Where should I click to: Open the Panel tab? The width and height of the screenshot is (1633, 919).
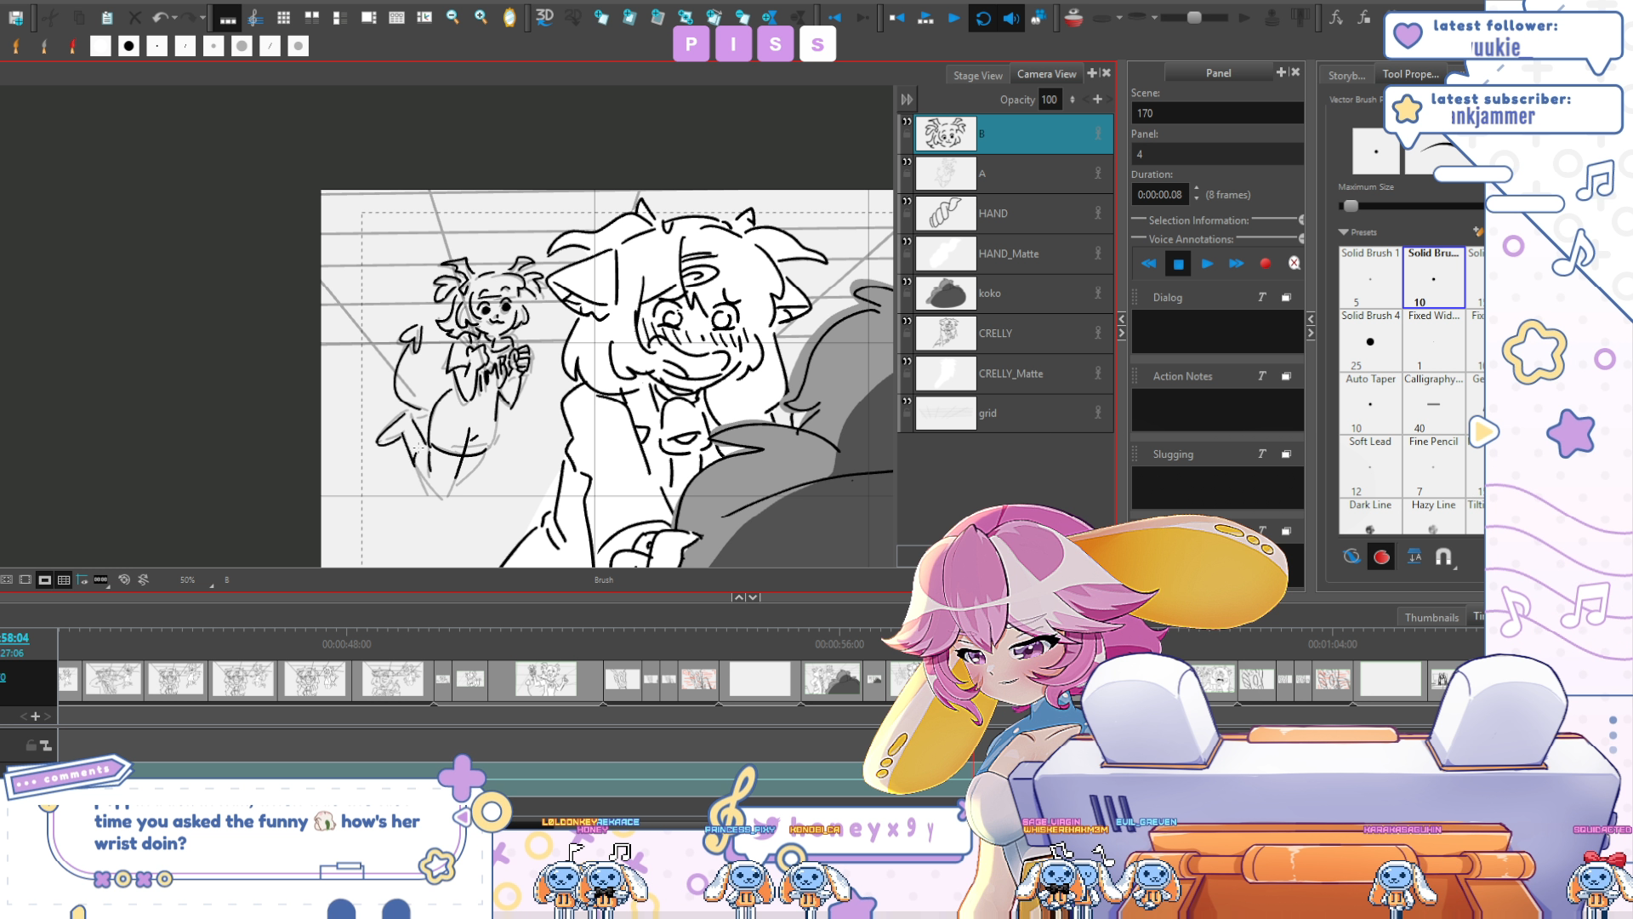(x=1218, y=73)
